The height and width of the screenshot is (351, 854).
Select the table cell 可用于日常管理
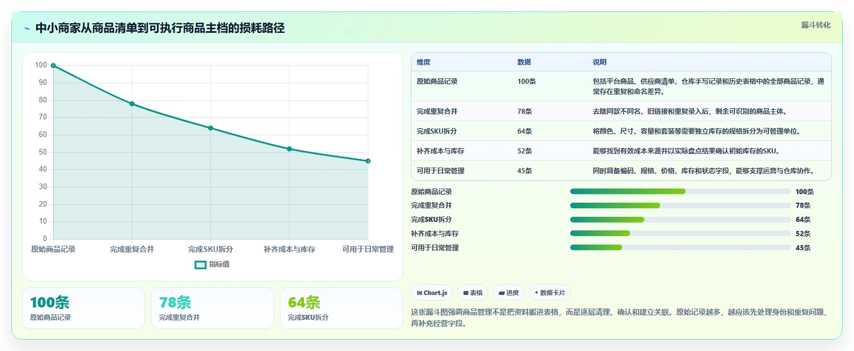440,171
